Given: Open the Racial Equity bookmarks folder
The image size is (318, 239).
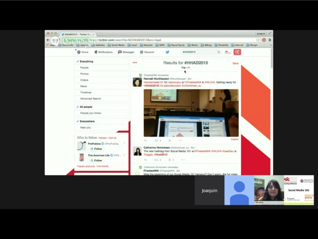Looking at the screenshot, I should click(176, 45).
